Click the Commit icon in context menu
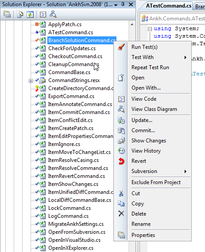The width and height of the screenshot is (205, 252). coord(121,130)
